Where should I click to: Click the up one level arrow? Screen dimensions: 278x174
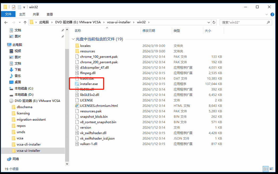tap(25, 22)
